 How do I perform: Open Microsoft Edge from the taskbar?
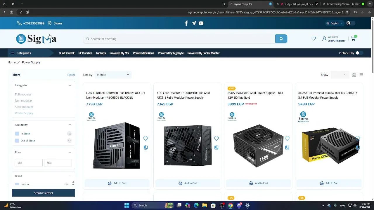pos(196,205)
